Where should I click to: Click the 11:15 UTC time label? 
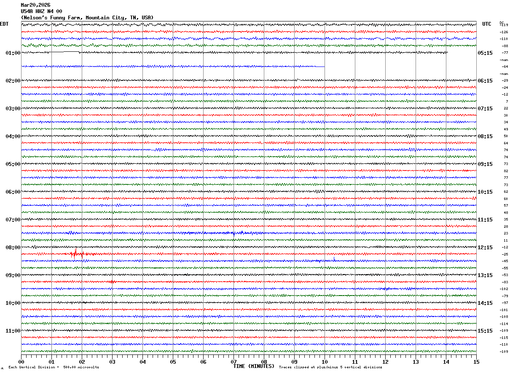[485, 220]
